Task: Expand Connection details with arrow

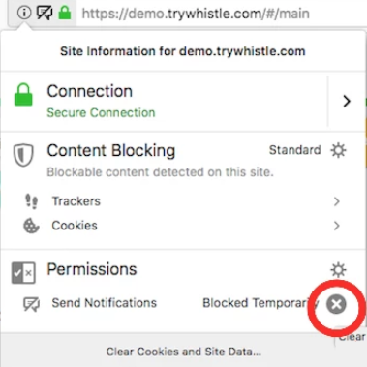Action: [347, 101]
